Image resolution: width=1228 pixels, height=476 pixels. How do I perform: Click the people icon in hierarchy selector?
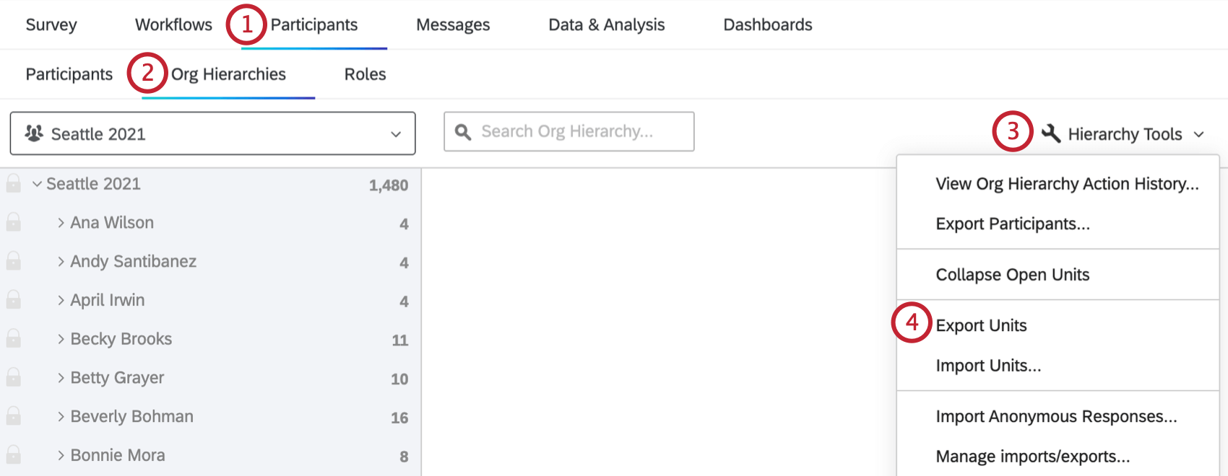[x=34, y=133]
